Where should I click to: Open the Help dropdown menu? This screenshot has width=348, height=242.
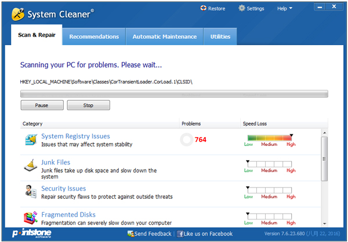(285, 9)
